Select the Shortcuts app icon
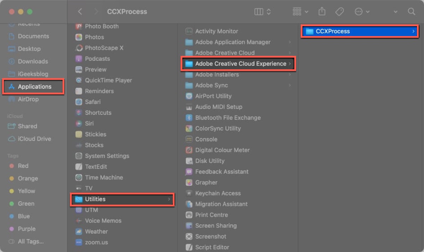424x252 pixels. pyautogui.click(x=79, y=113)
